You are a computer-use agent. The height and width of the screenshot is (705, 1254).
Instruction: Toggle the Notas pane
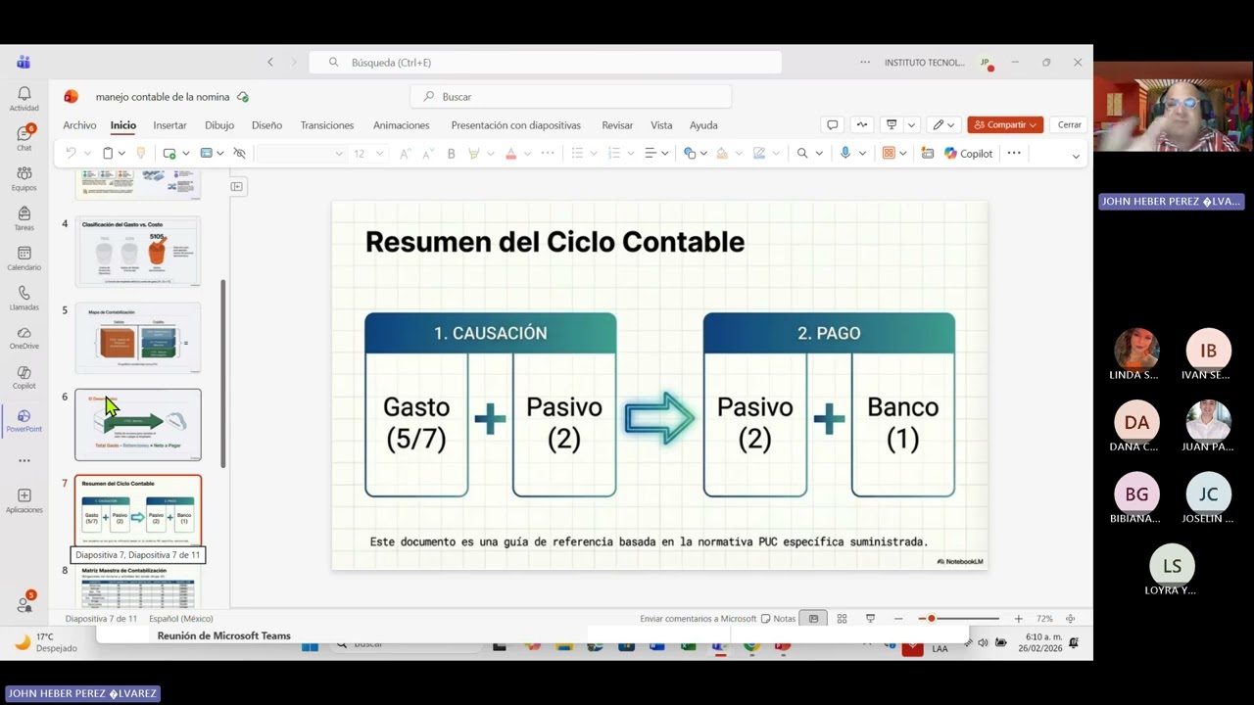(x=779, y=619)
